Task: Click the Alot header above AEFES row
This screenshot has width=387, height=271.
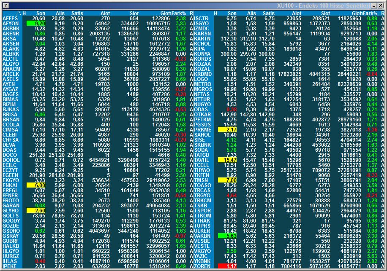Action: tap(105, 13)
